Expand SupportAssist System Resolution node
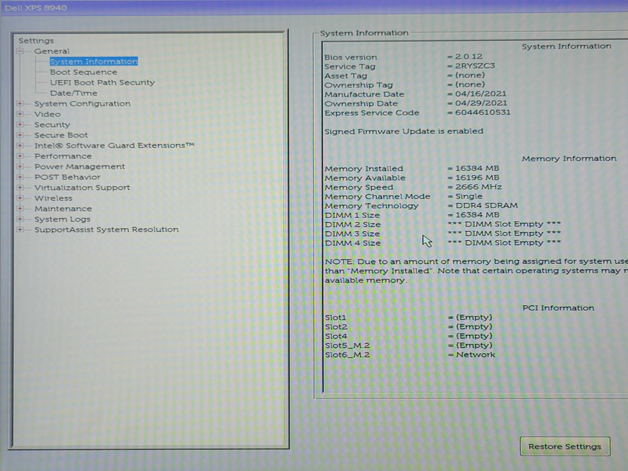Viewport: 628px width, 471px height. click(20, 229)
